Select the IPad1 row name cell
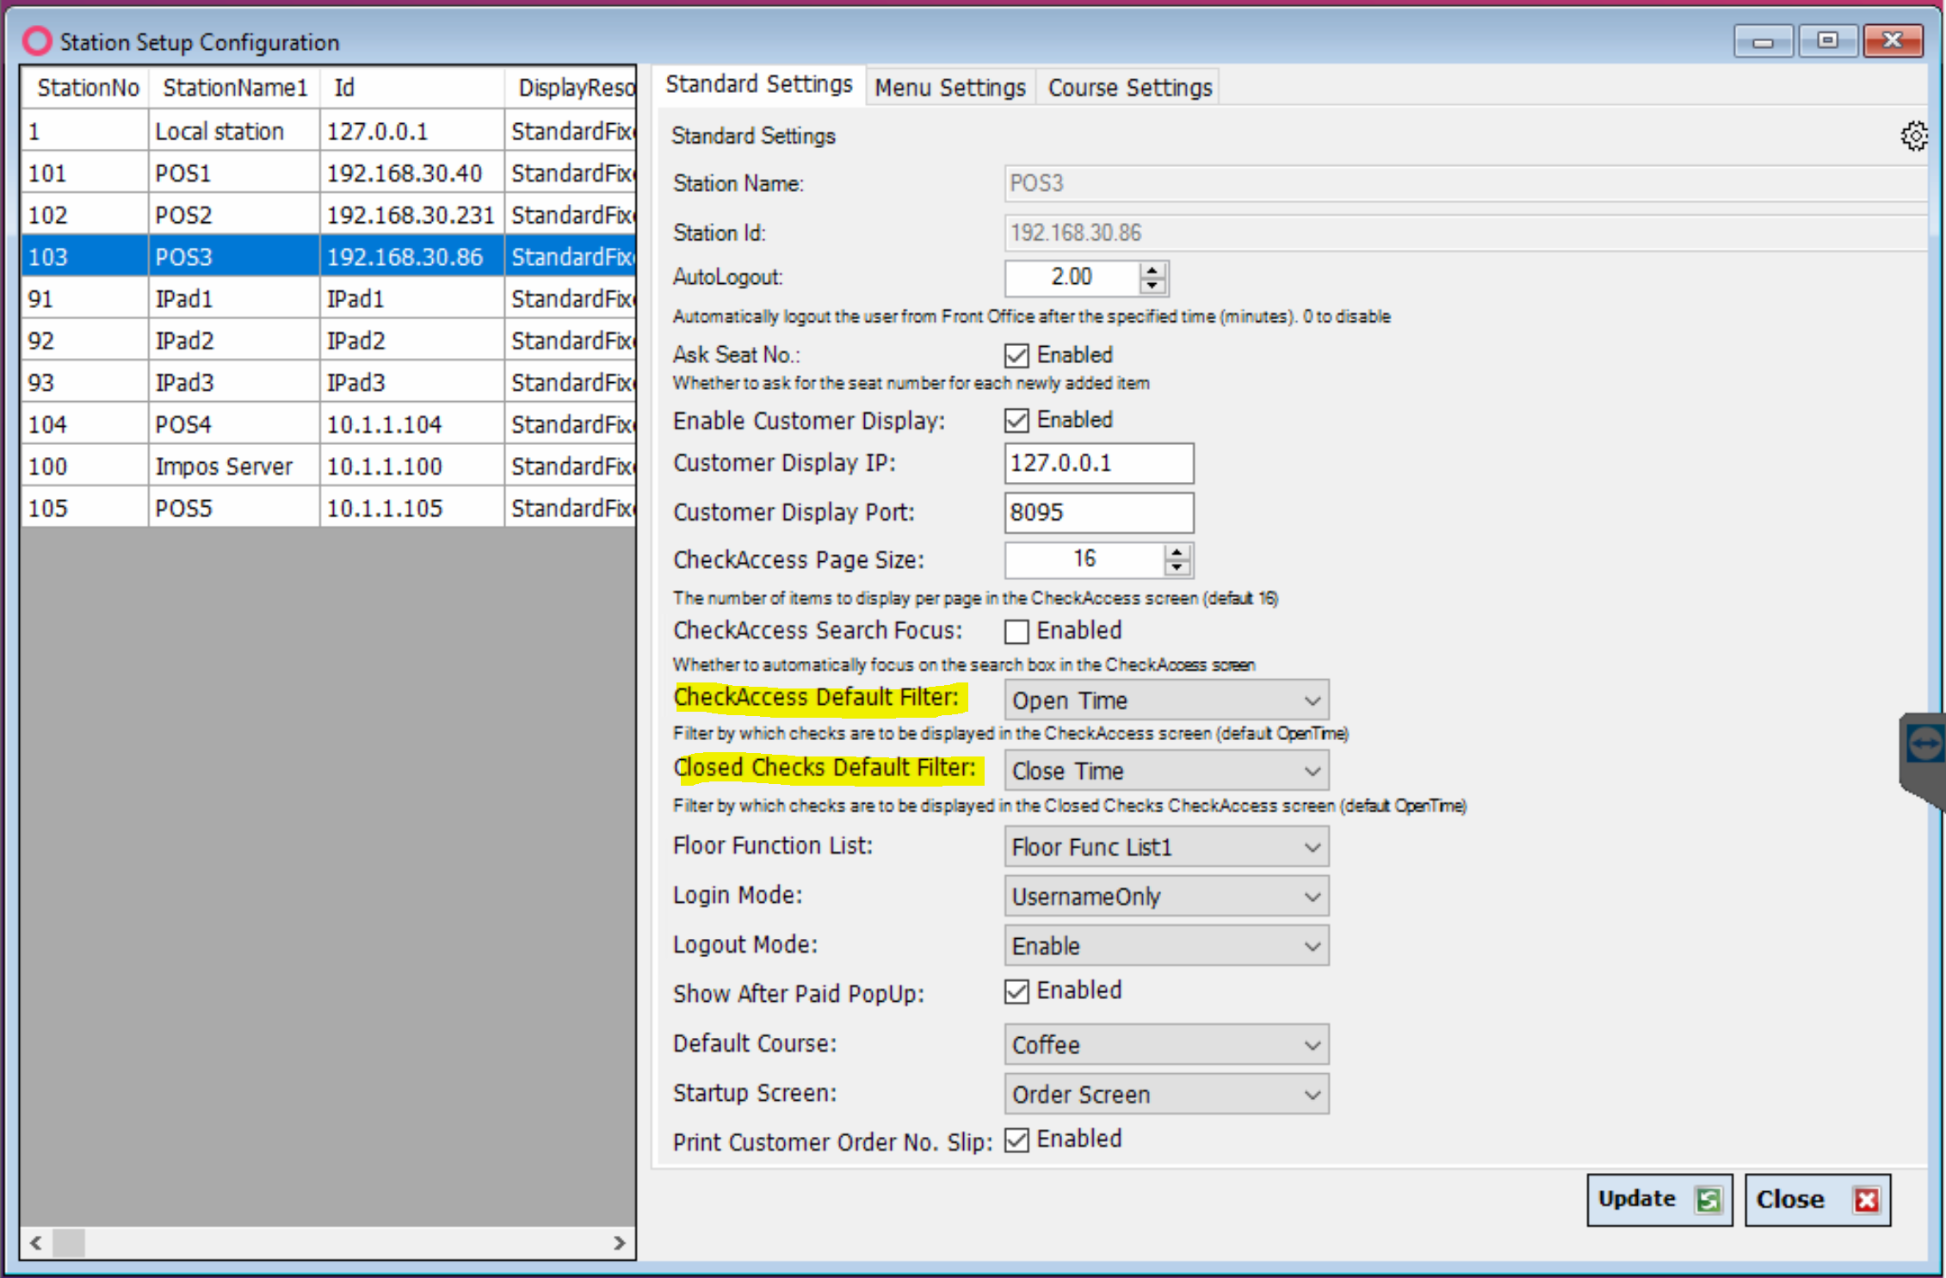This screenshot has height=1278, width=1946. [x=234, y=299]
